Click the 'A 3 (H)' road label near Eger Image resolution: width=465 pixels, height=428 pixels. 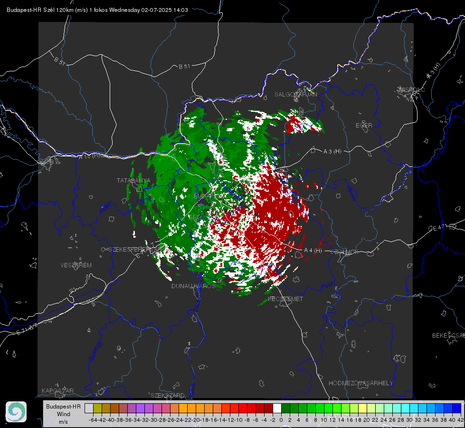click(332, 152)
